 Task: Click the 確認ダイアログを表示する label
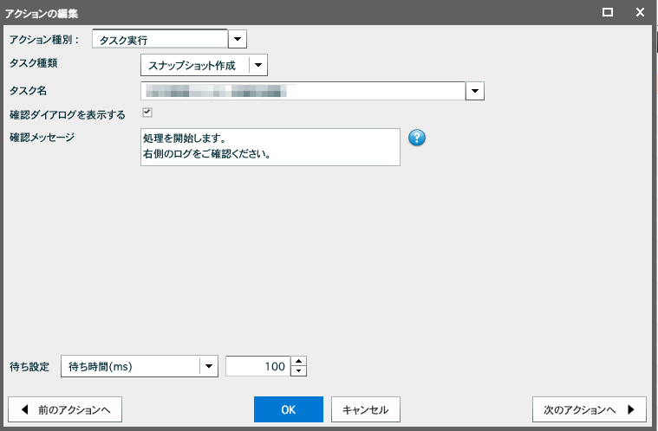pos(68,115)
